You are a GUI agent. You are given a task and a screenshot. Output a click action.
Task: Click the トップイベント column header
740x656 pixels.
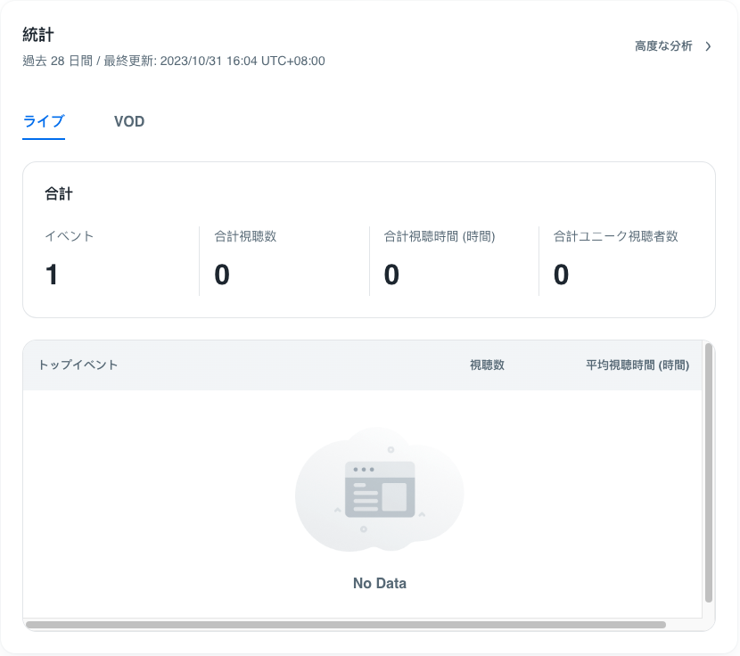[78, 365]
